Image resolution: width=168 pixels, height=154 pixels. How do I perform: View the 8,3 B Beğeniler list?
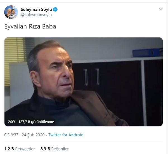tap(55, 149)
